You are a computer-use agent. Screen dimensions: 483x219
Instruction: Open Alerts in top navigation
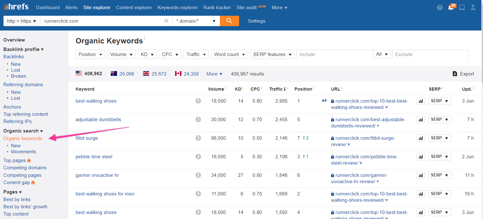(x=71, y=8)
